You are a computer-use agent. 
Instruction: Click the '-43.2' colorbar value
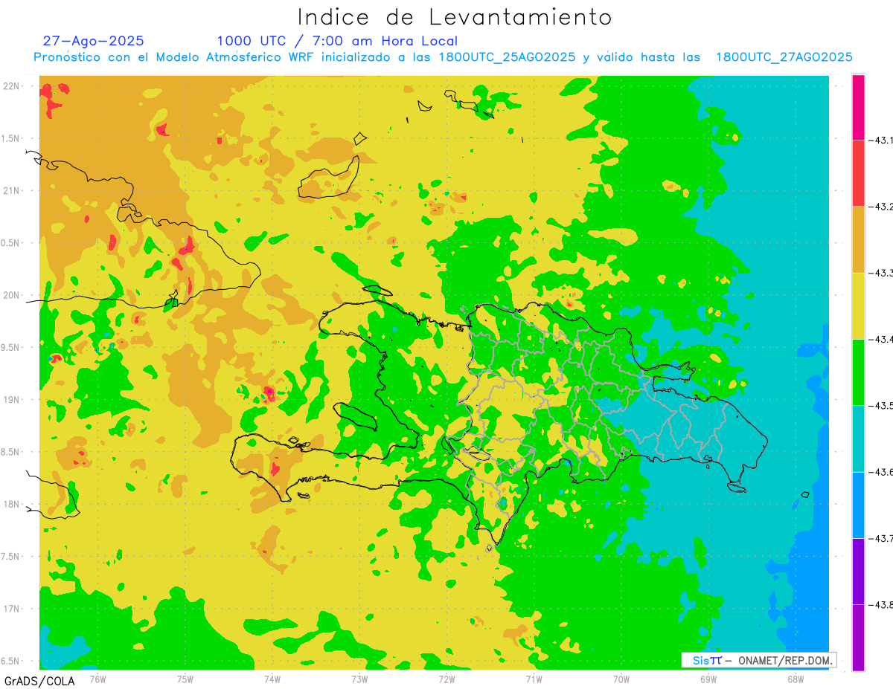tap(881, 207)
